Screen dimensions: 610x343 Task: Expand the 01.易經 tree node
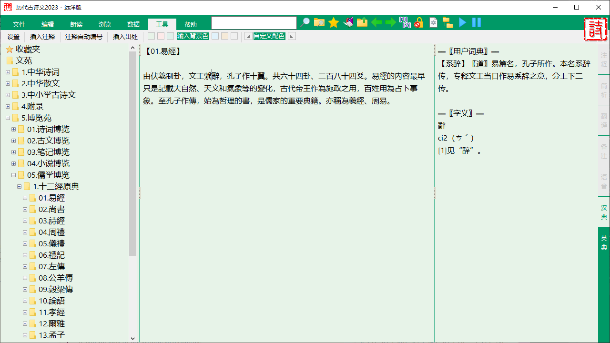click(x=25, y=198)
